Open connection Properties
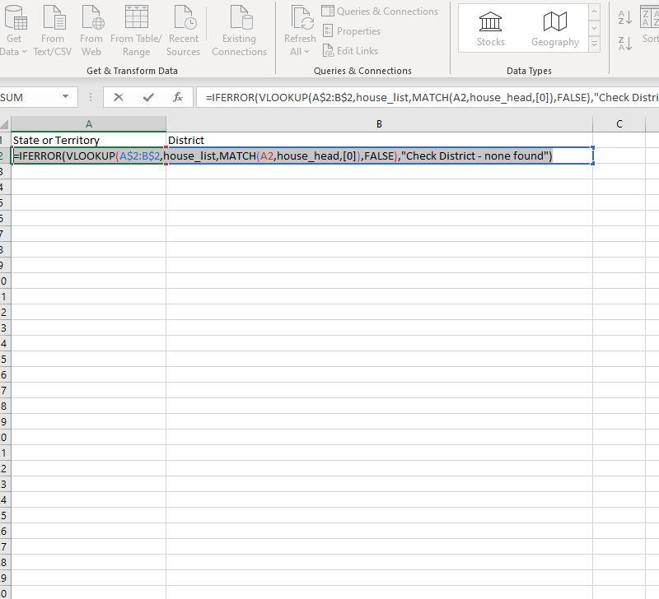Image resolution: width=659 pixels, height=599 pixels. click(352, 31)
